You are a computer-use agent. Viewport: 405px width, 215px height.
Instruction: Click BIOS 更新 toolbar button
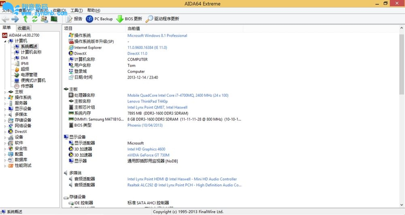click(x=129, y=19)
